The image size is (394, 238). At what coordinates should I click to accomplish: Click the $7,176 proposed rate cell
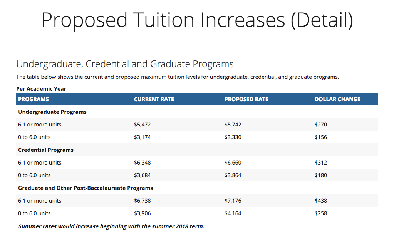[233, 201]
